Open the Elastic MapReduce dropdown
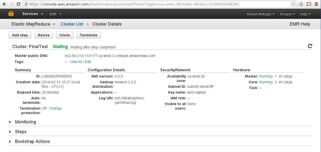This screenshot has height=152, width=321. [x=34, y=24]
